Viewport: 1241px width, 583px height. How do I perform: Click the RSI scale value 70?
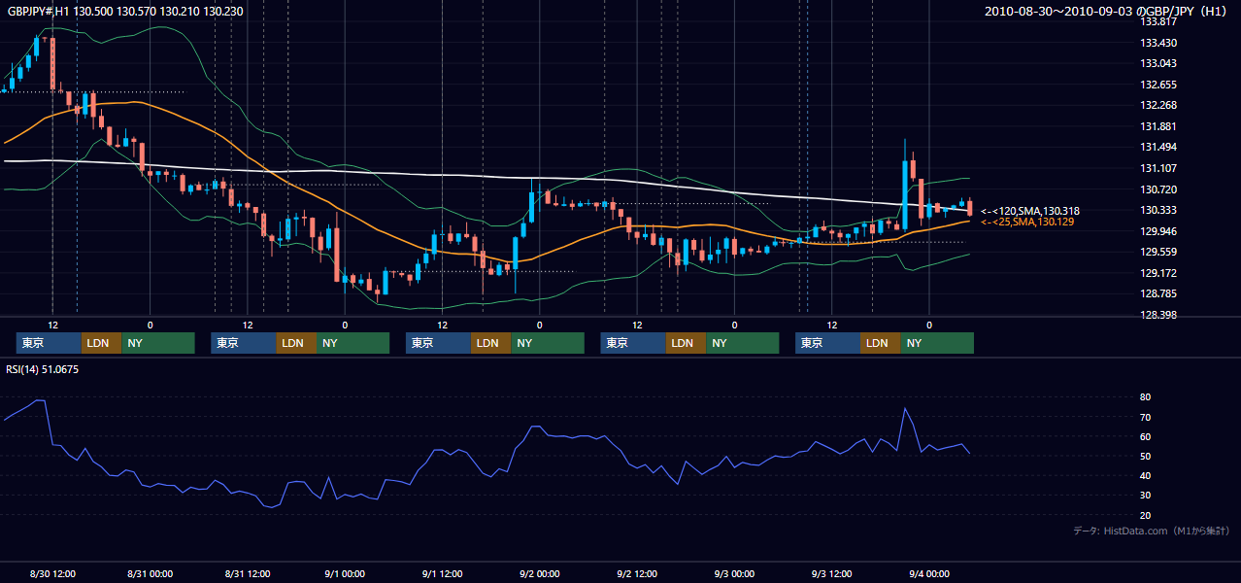coord(1146,417)
